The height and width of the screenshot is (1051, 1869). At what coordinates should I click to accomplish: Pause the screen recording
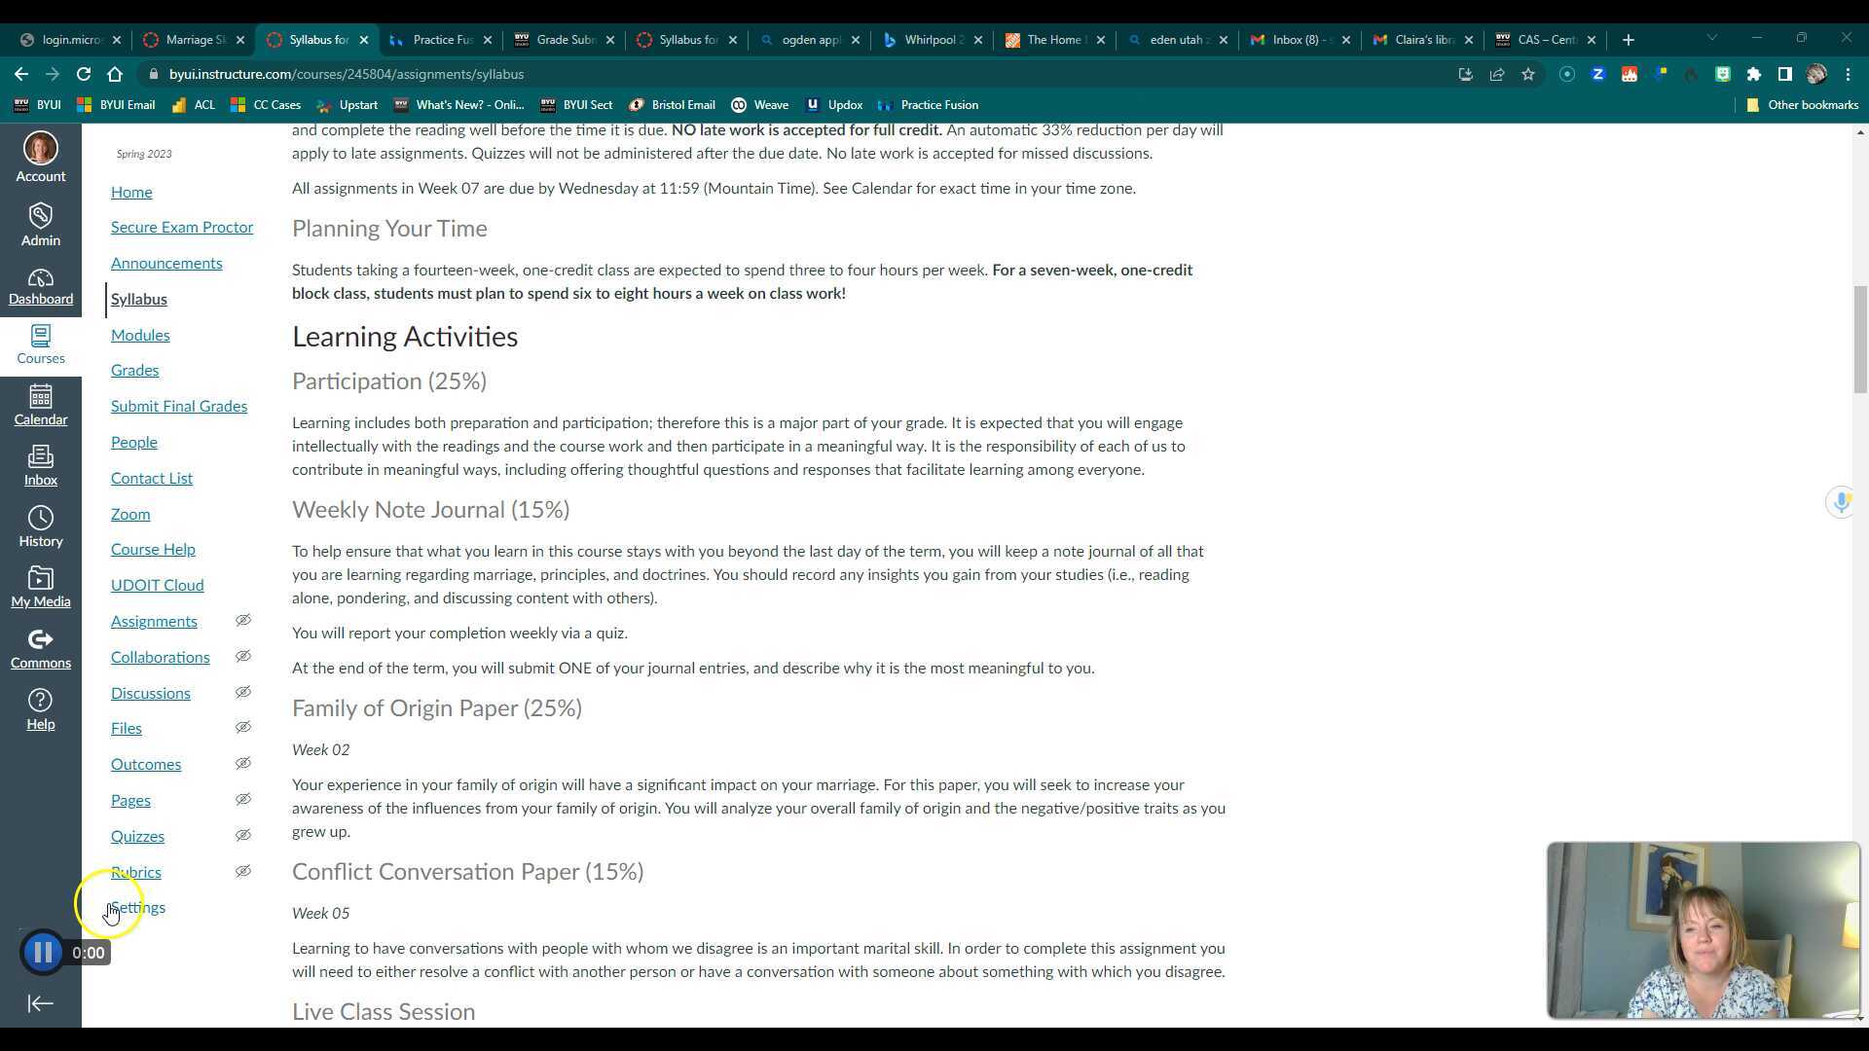pos(43,953)
